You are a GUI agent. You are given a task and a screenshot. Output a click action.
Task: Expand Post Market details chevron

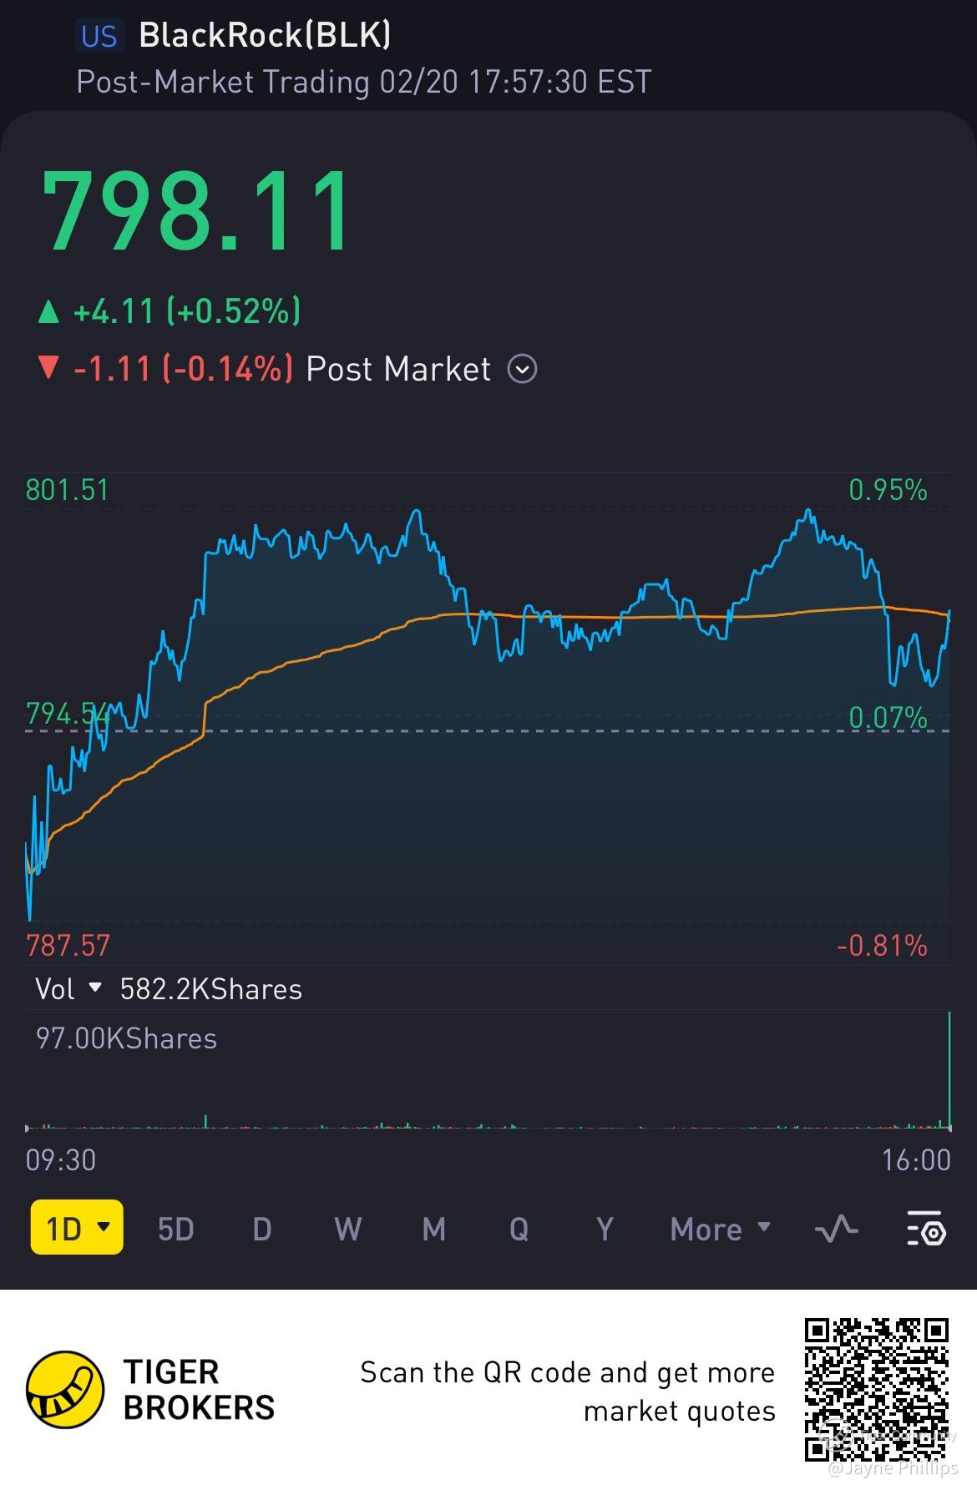pos(523,369)
